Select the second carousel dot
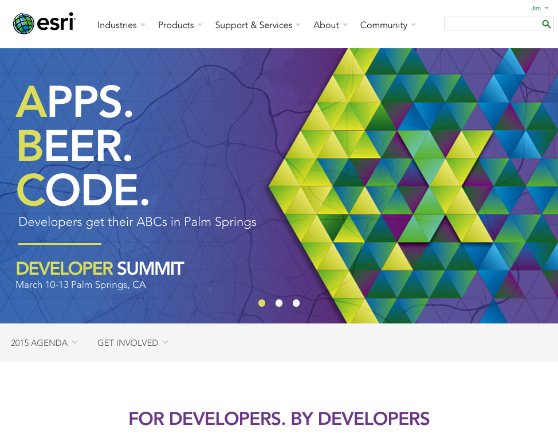Screen dimensions: 558x433 (279, 303)
